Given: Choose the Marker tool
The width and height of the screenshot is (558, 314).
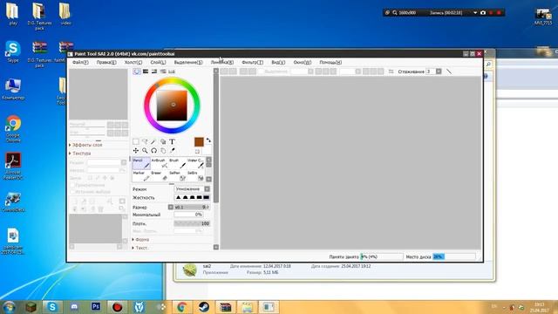Looking at the screenshot, I should click(x=141, y=176).
